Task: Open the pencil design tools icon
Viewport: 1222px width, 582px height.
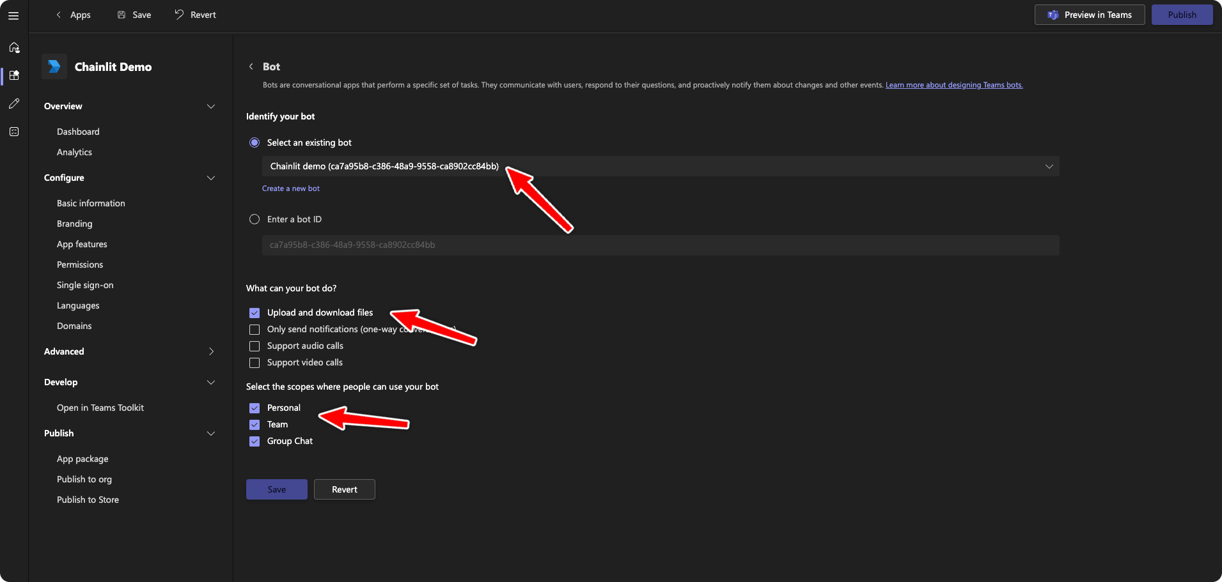Action: pos(14,103)
